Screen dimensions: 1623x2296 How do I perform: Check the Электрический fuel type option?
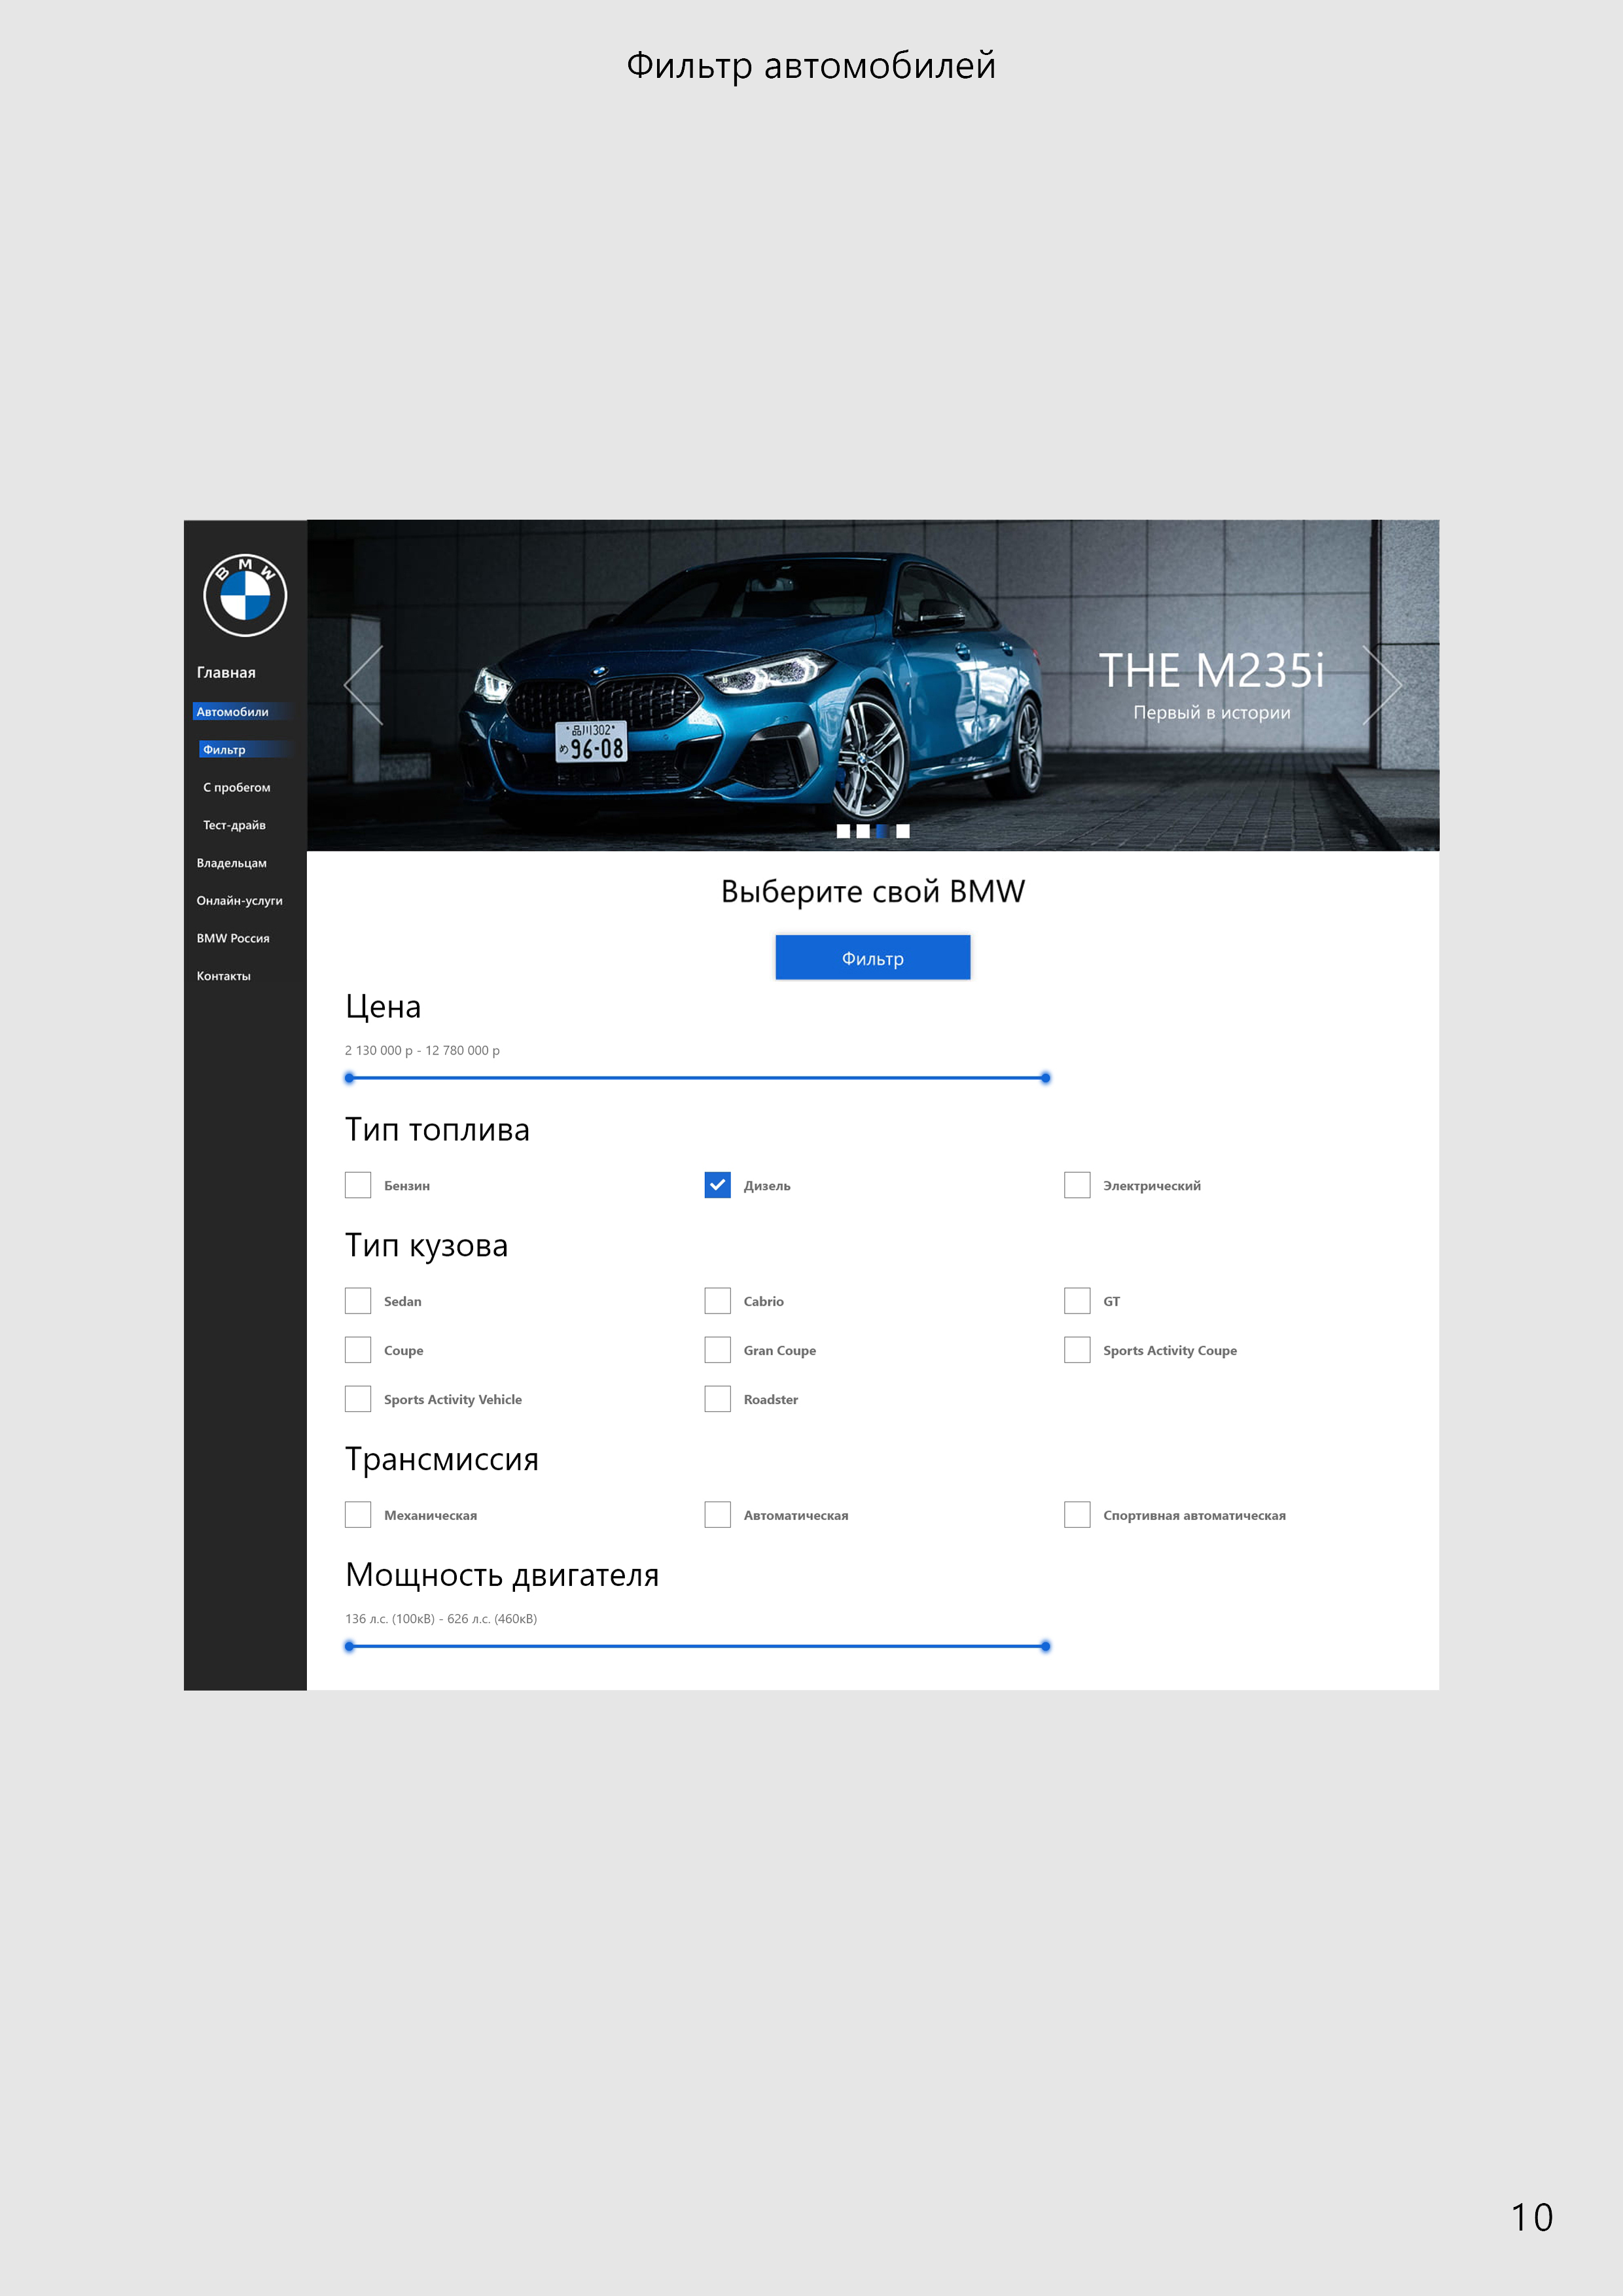pyautogui.click(x=1077, y=1185)
